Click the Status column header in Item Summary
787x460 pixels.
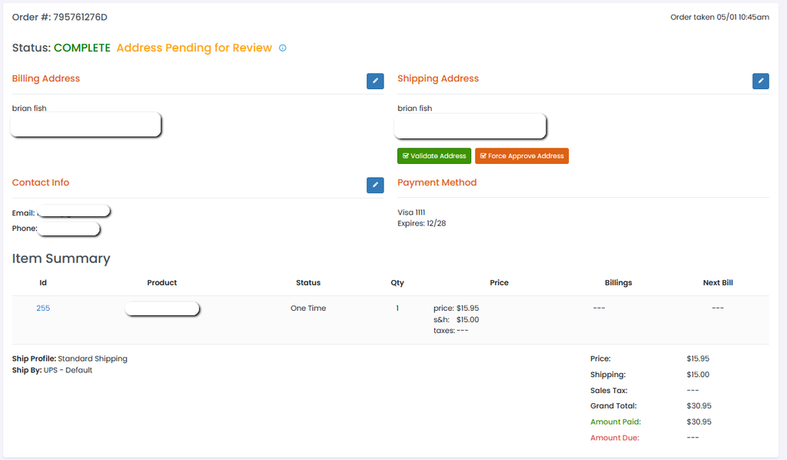coord(308,283)
